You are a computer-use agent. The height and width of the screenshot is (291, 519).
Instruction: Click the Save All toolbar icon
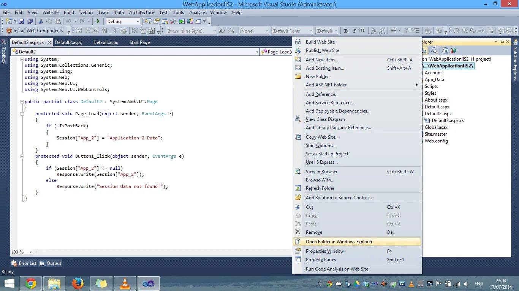tap(30, 22)
